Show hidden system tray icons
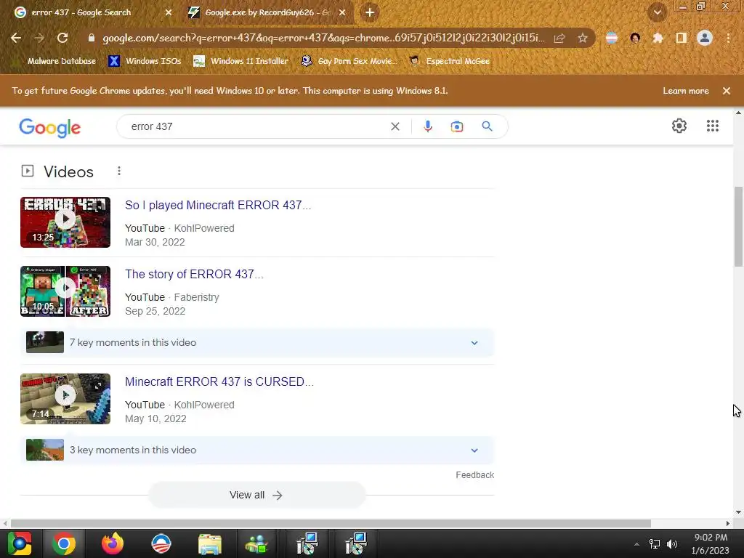The image size is (744, 558). 636,544
